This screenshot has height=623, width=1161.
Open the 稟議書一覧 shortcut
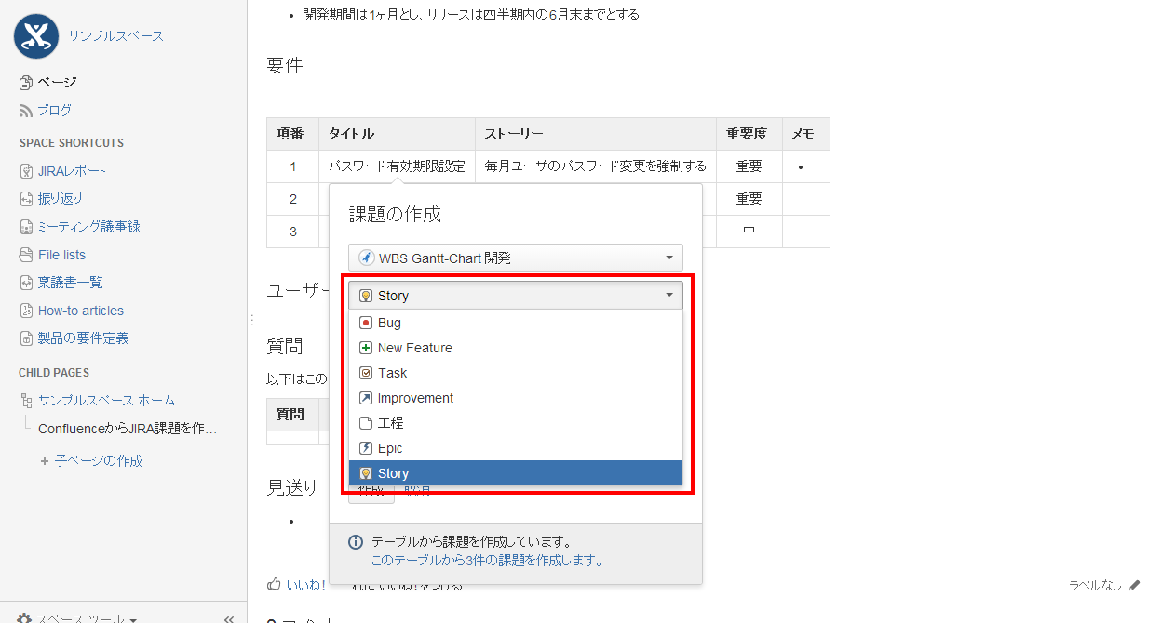[x=71, y=283]
